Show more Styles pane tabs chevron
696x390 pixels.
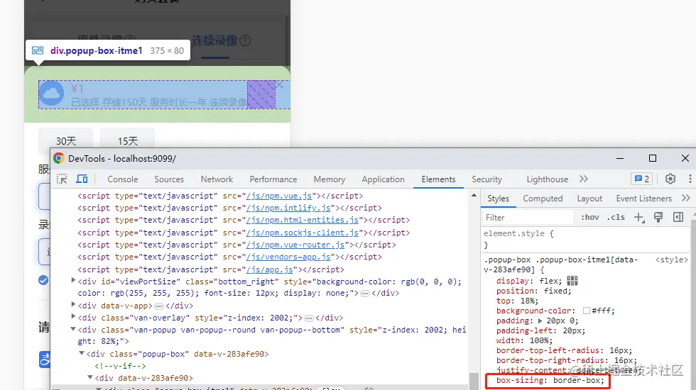point(686,198)
